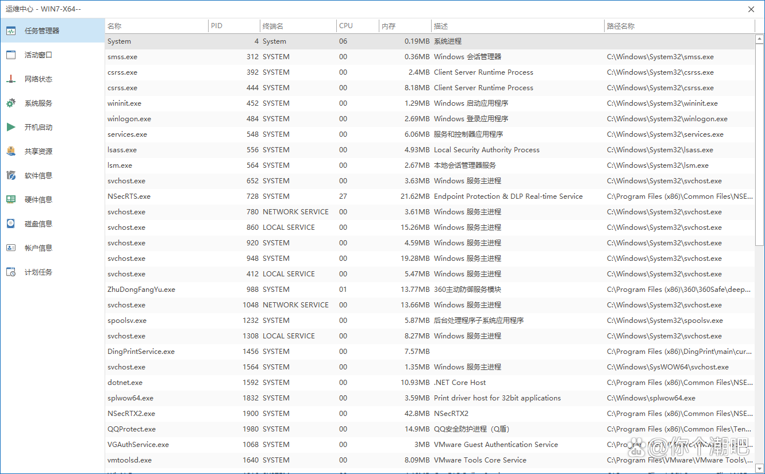Click the Hardware Info (硬件信息) icon

click(x=11, y=200)
